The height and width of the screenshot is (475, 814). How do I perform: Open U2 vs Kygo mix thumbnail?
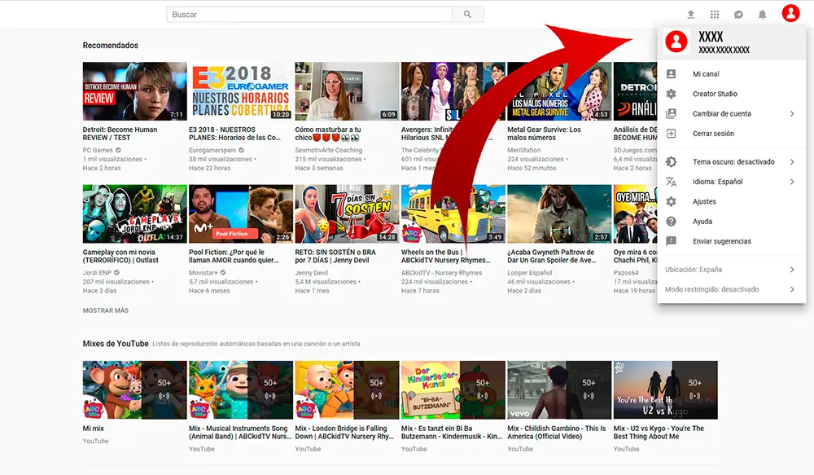click(666, 389)
